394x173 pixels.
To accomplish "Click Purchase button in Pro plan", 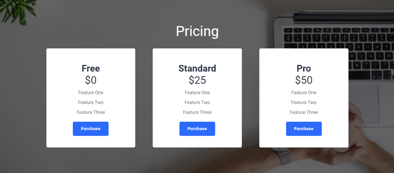I will tap(304, 129).
